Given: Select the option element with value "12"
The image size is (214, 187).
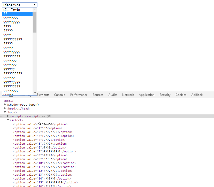Looking at the screenshot, I should pos(43,171).
